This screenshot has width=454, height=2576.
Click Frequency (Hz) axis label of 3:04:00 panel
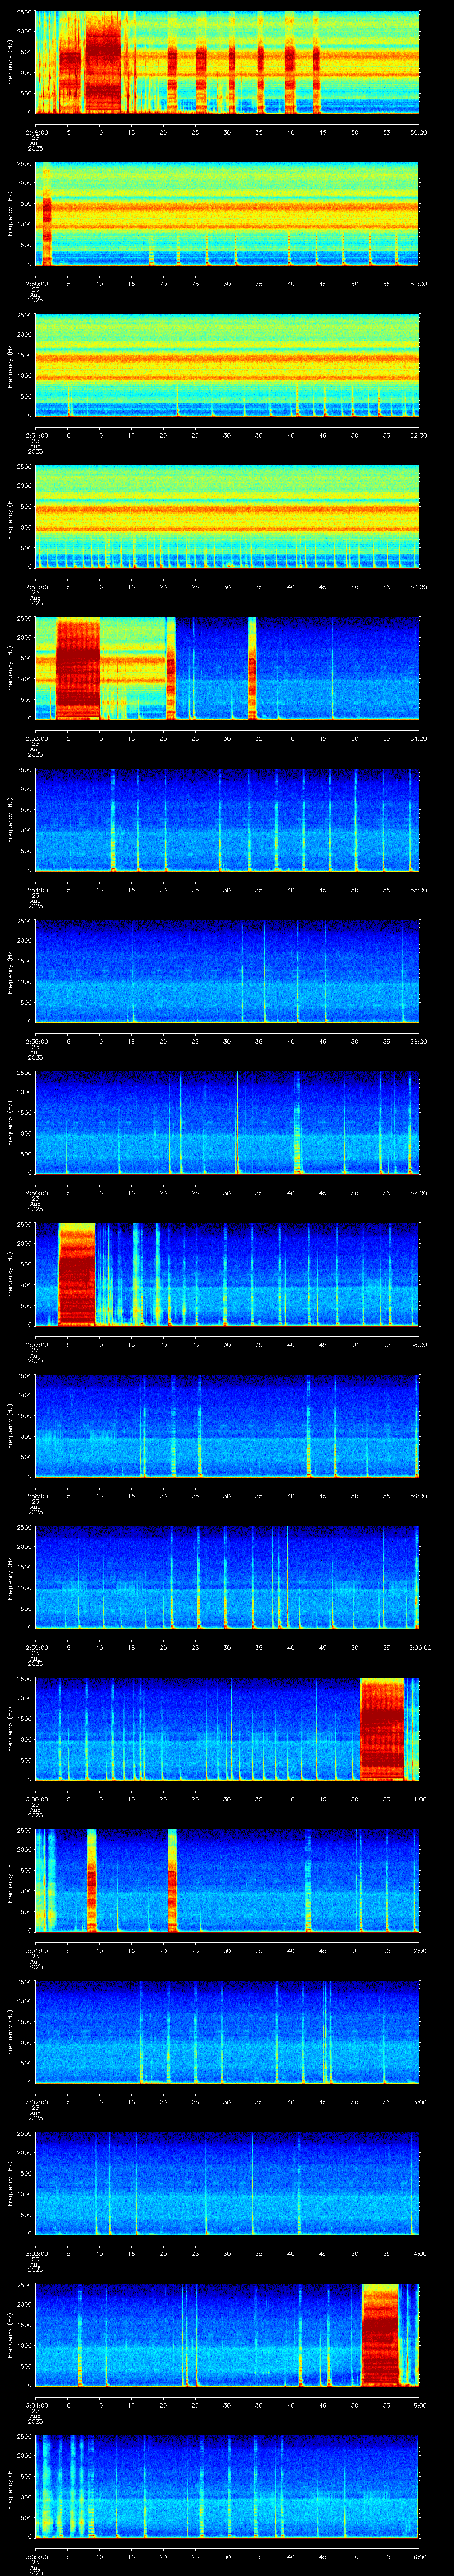(11, 2335)
